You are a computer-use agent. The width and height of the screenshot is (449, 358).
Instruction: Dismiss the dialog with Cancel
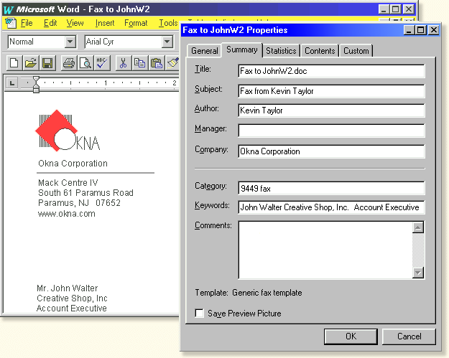click(x=409, y=336)
